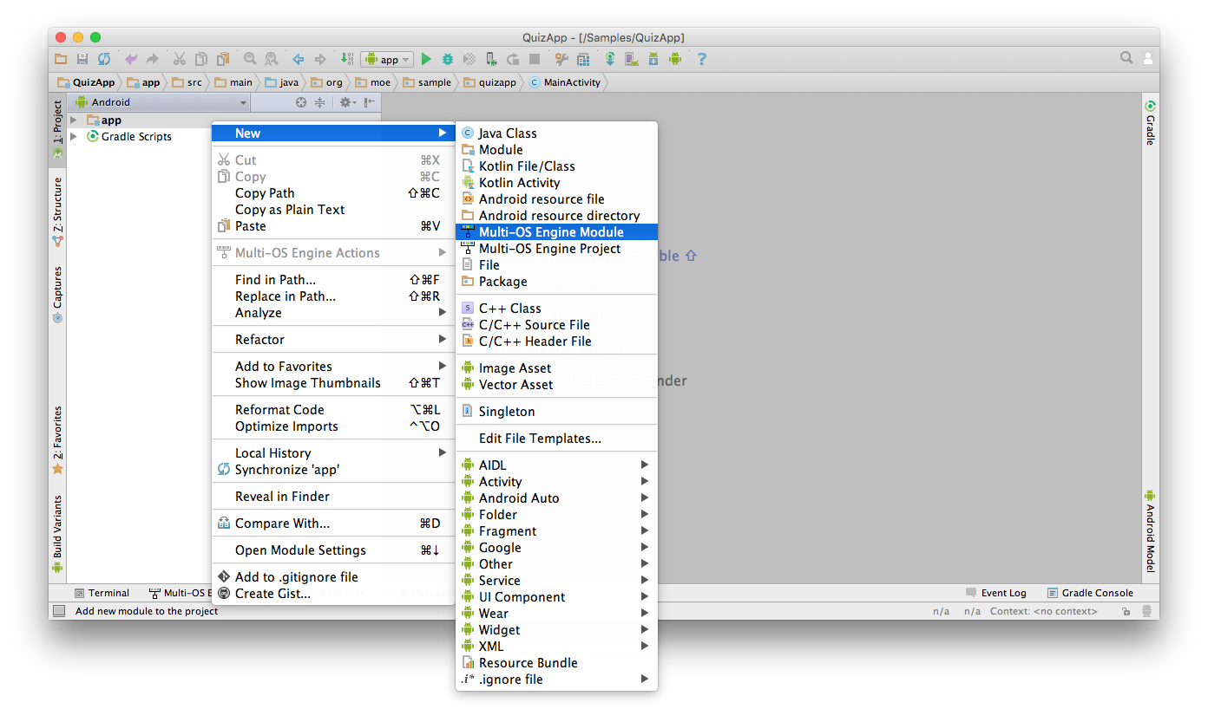
Task: Click the Attach debugger to process icon
Action: pos(491,59)
